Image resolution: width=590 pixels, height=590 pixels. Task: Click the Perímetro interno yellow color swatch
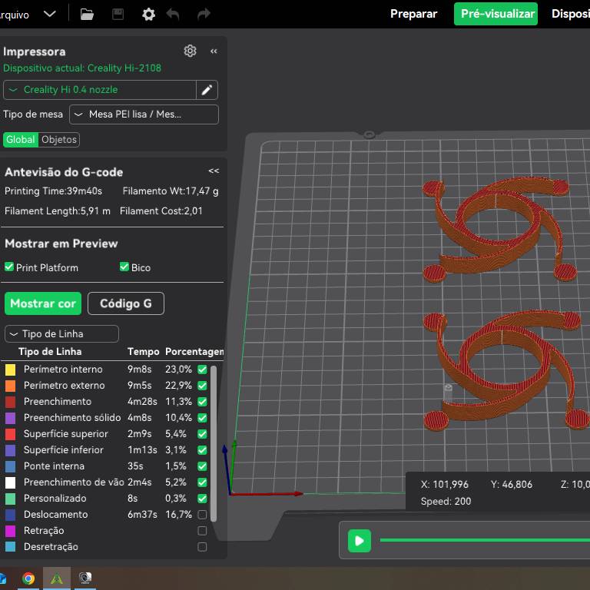click(11, 370)
